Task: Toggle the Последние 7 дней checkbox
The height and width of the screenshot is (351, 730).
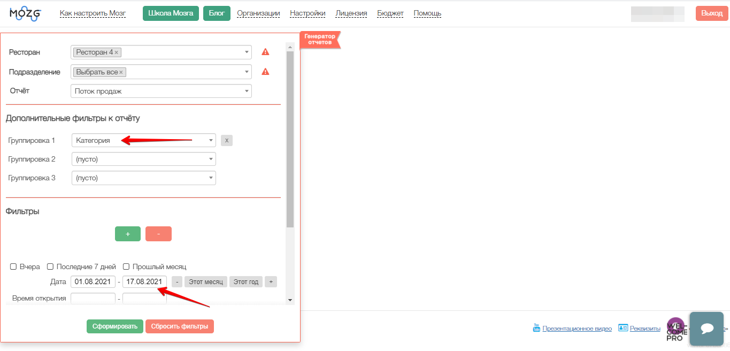Action: click(x=50, y=266)
